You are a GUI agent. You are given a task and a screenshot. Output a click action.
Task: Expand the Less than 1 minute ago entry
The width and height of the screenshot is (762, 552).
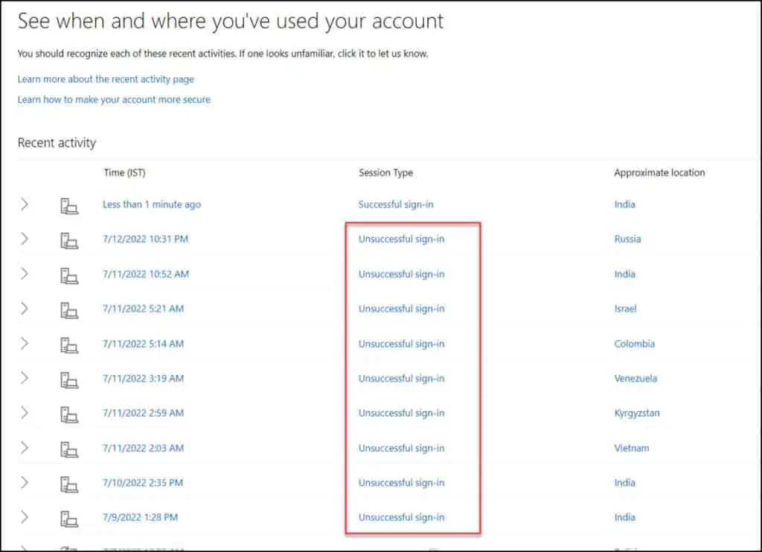[25, 204]
